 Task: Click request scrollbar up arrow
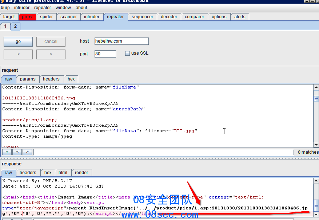pyautogui.click(x=316, y=87)
